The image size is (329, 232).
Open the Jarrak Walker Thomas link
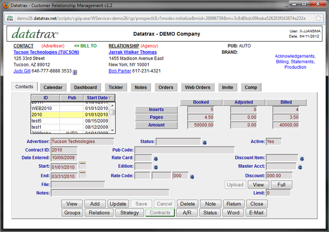coord(132,52)
